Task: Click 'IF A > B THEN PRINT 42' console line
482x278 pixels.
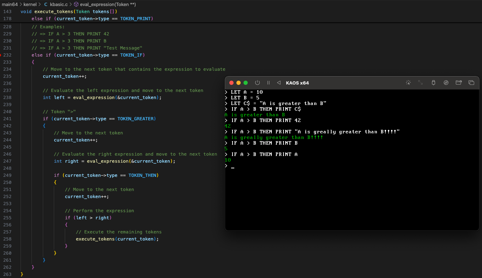Action: pyautogui.click(x=266, y=120)
